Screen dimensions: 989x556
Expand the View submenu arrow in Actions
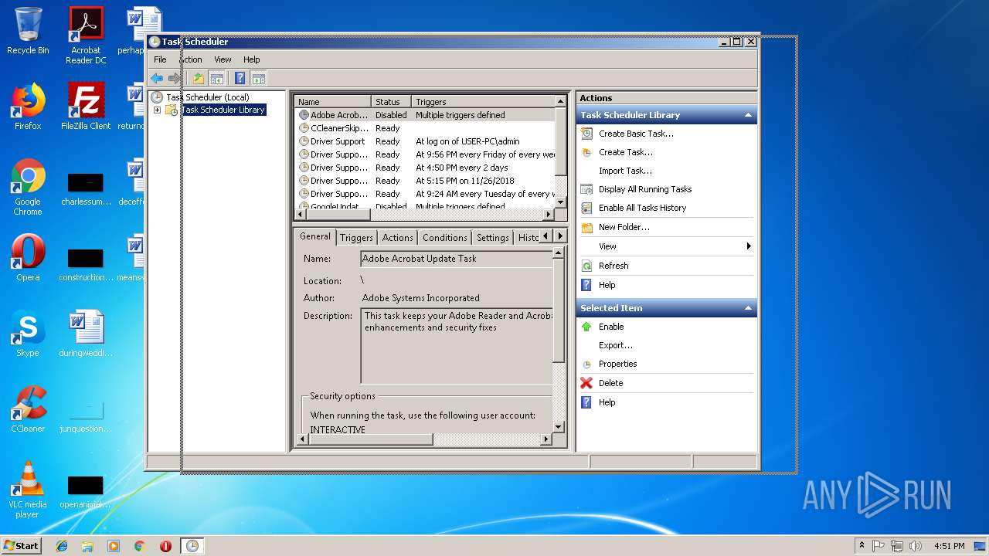(x=748, y=246)
